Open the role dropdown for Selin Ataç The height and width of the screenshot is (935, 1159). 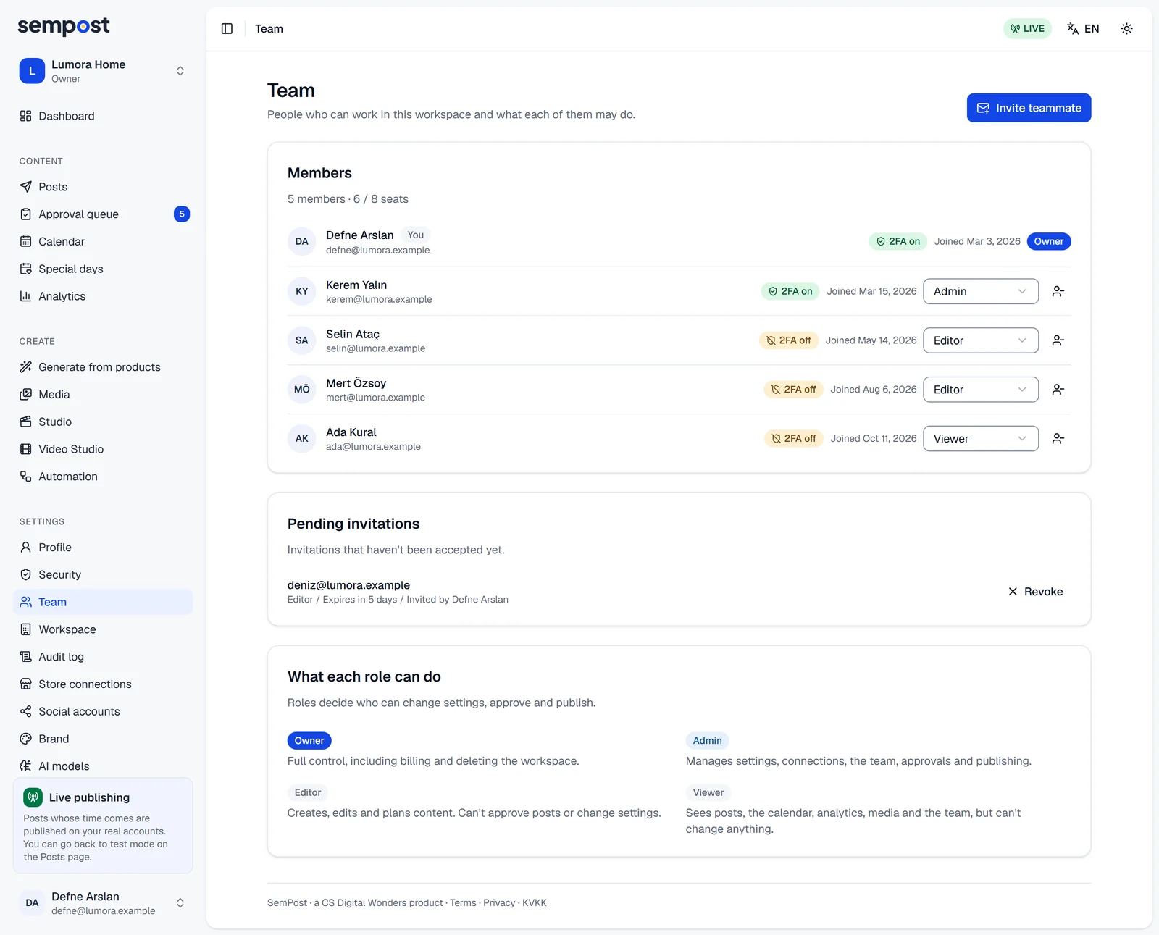pos(981,340)
